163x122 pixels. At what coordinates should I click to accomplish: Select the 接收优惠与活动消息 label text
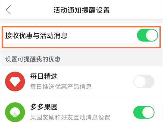[x=36, y=36]
